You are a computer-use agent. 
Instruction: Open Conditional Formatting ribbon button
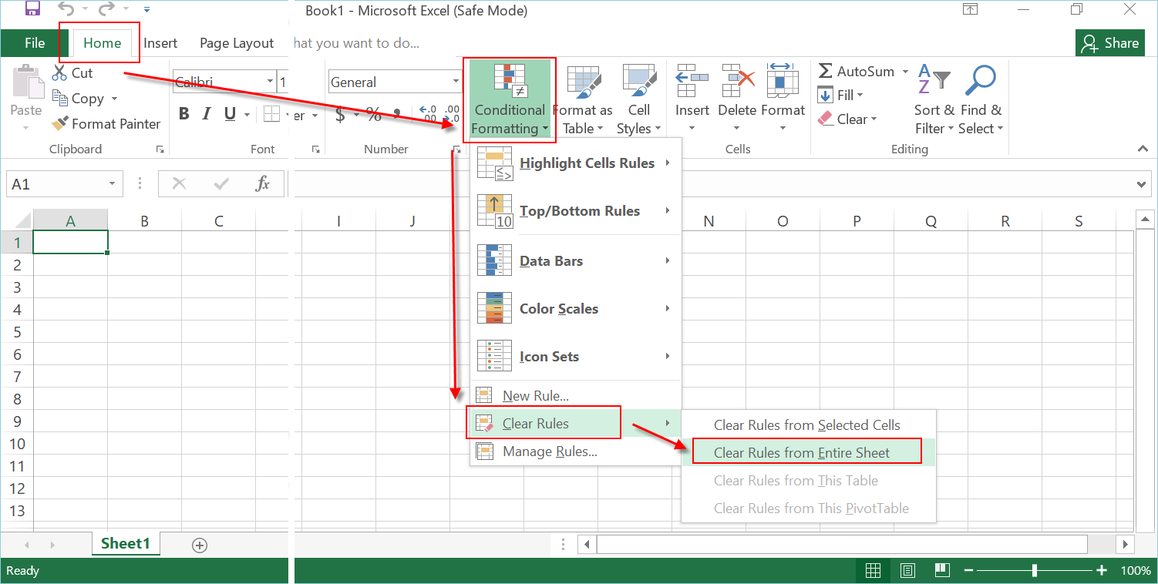coord(509,100)
